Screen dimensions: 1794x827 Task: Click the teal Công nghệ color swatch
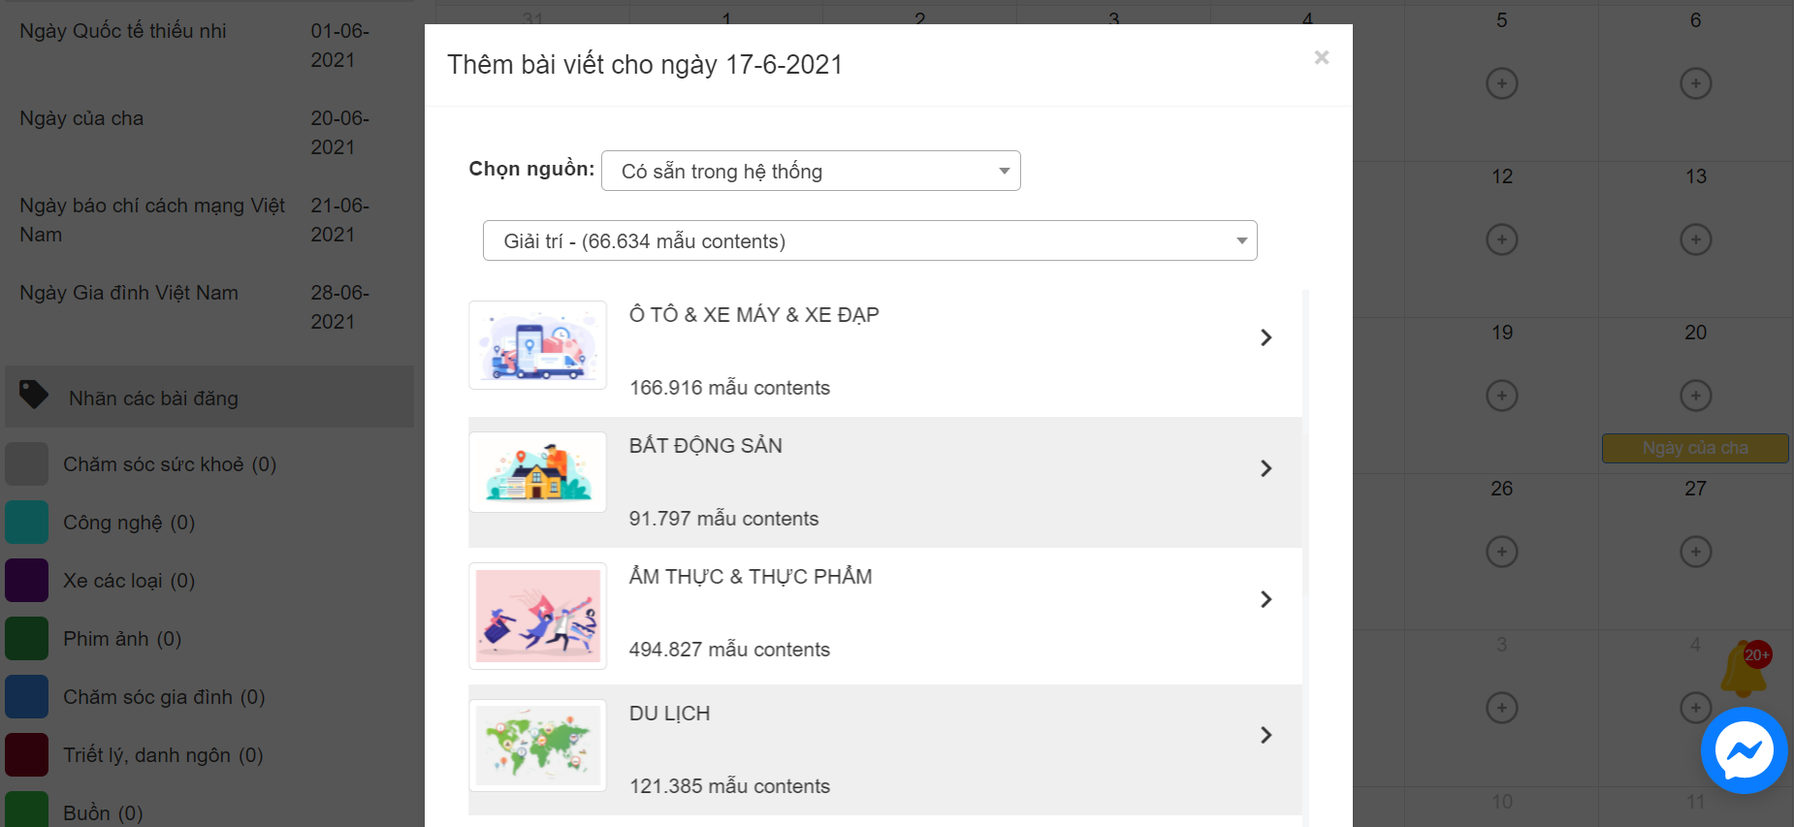tap(26, 523)
